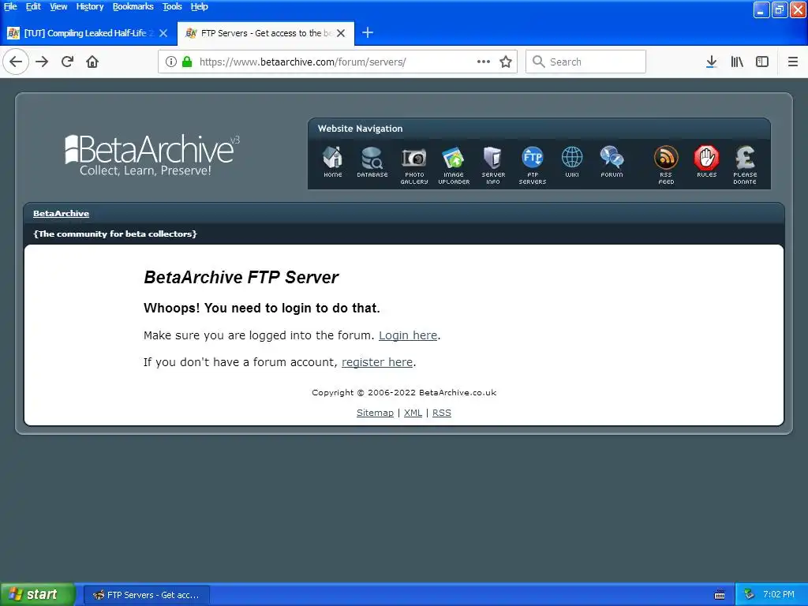This screenshot has width=808, height=606.
Task: Open the Bookmarks menu
Action: pos(133,6)
